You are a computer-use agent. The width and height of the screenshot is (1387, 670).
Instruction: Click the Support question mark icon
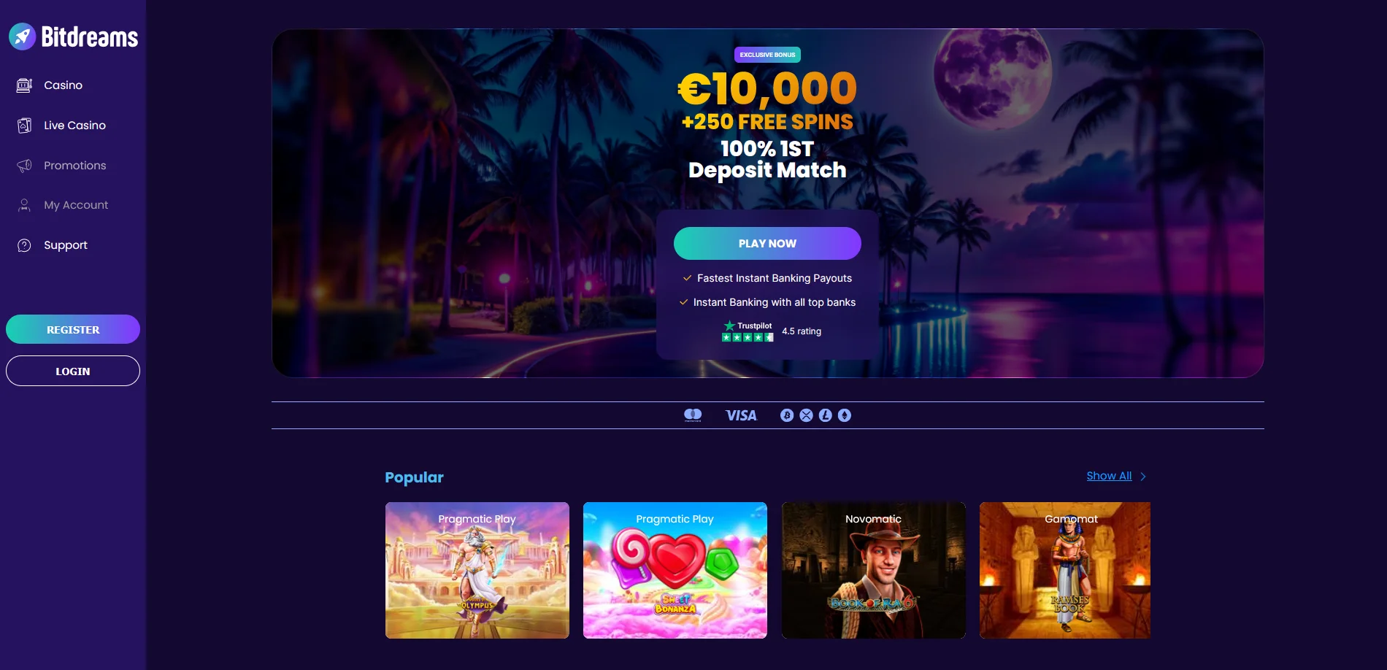(x=24, y=245)
